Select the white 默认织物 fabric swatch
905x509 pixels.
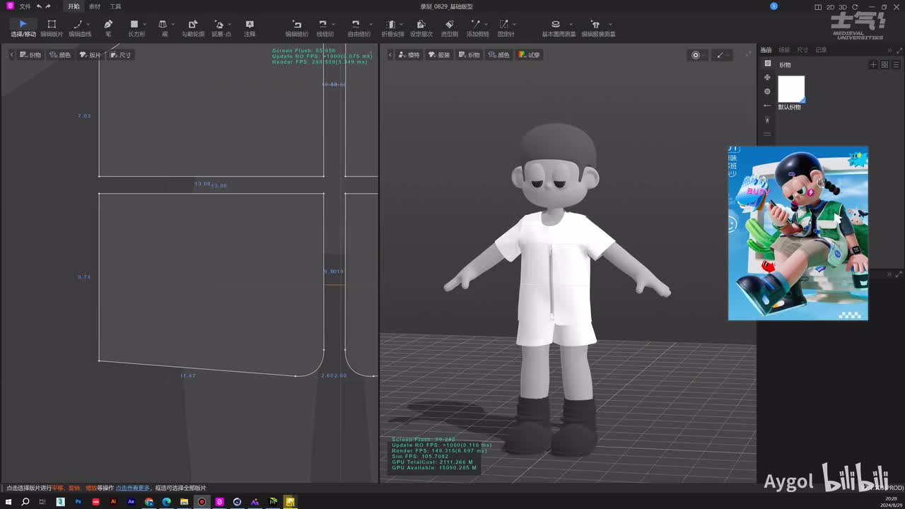tap(791, 89)
